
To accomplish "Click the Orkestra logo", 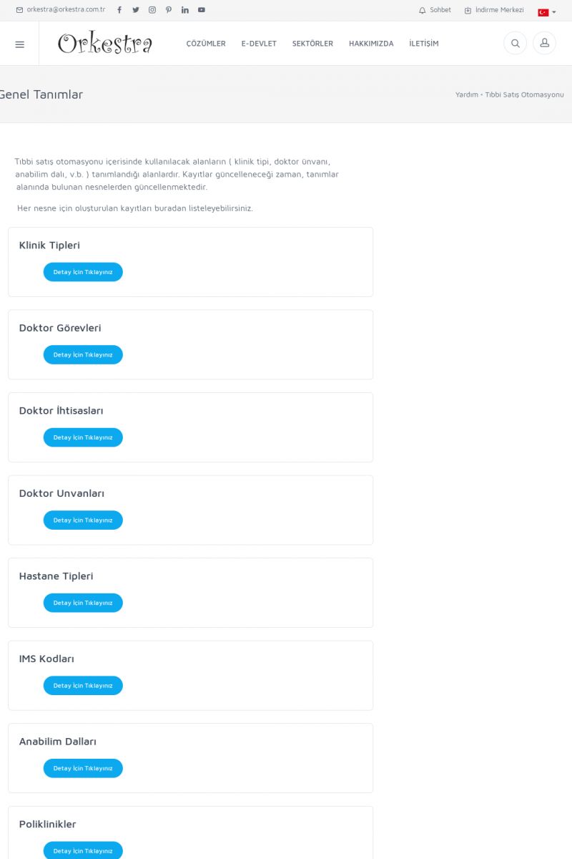I will (105, 44).
